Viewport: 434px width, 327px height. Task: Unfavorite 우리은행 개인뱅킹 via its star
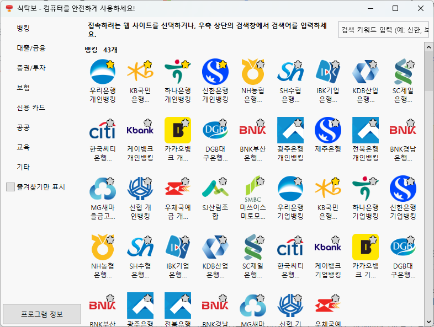(x=110, y=65)
